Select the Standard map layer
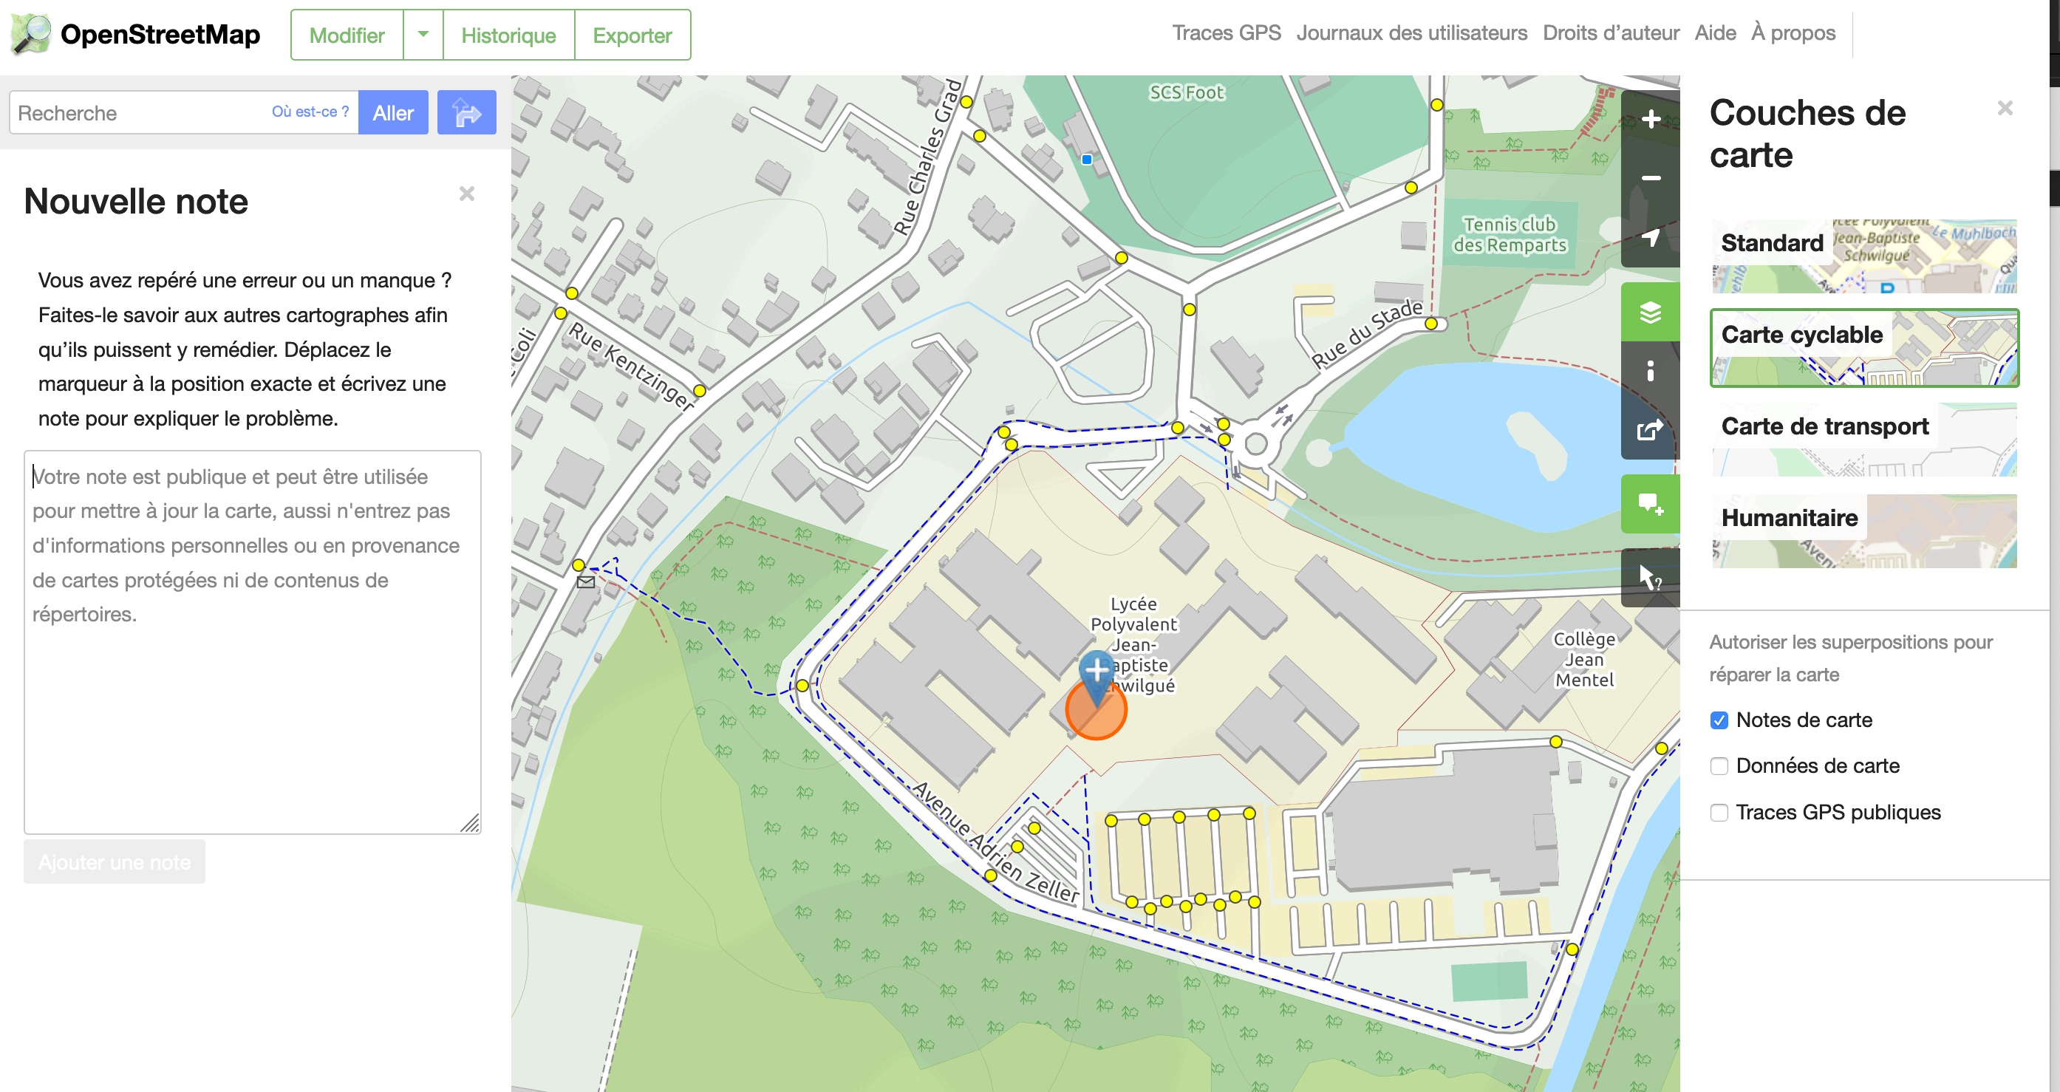This screenshot has height=1092, width=2060. tap(1864, 256)
